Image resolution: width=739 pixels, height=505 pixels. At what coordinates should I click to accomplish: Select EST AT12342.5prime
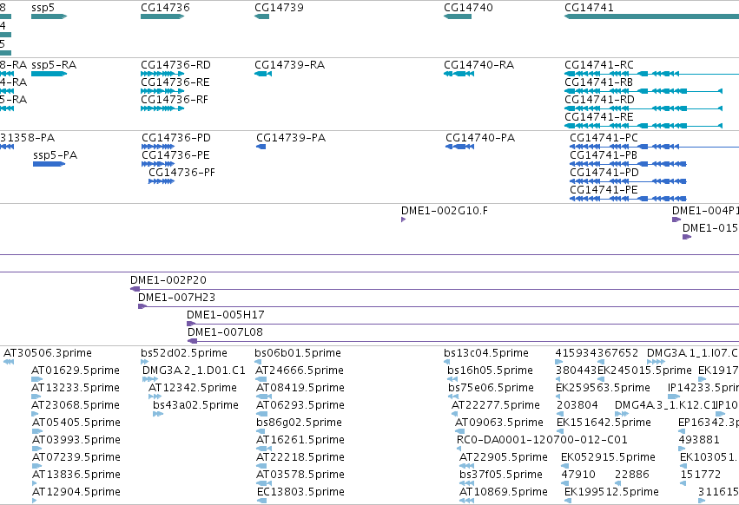193,388
